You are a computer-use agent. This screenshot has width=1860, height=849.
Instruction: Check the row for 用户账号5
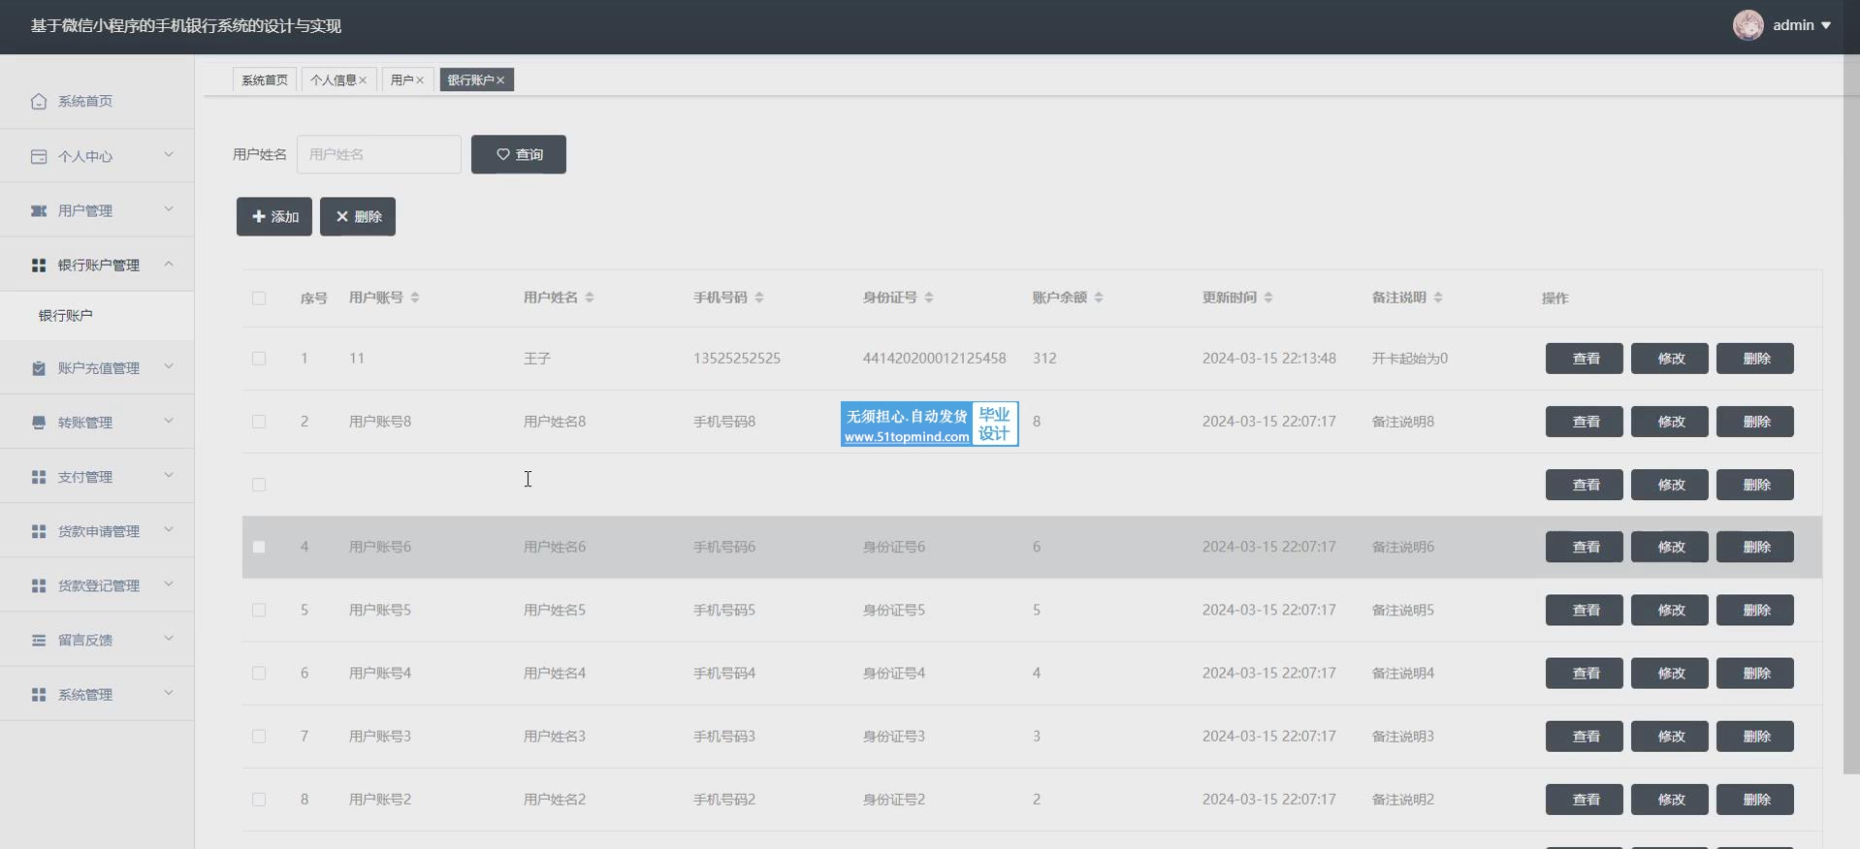259,611
